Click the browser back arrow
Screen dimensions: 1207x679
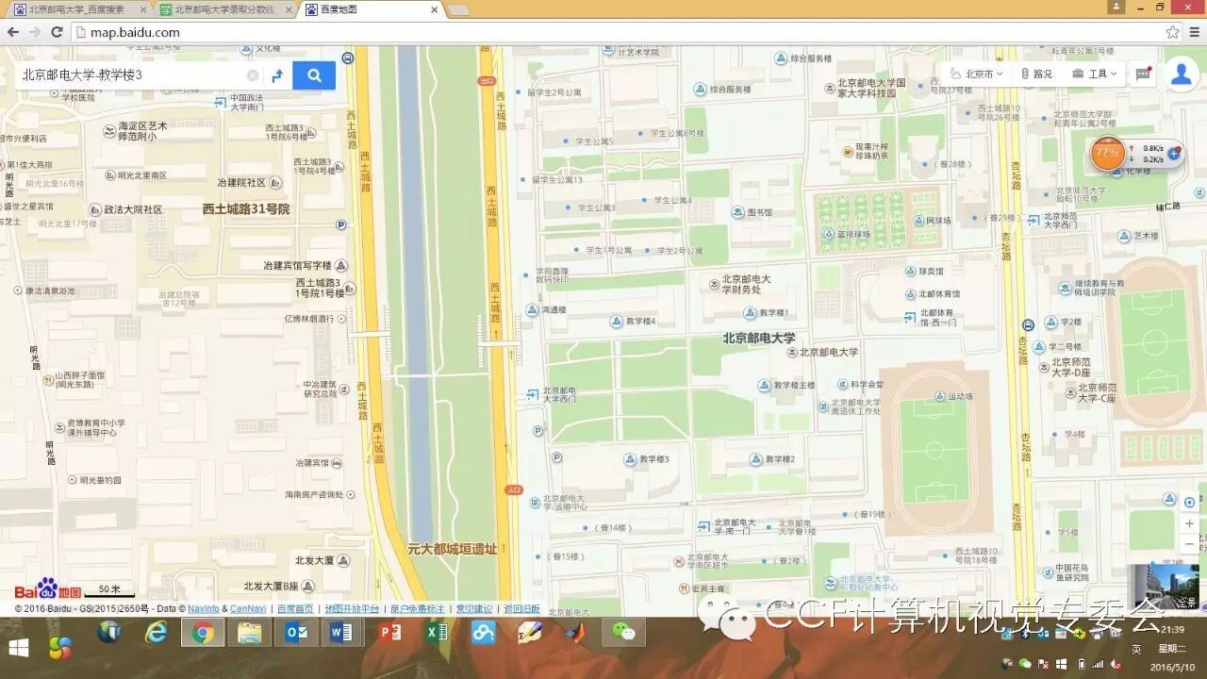13,32
